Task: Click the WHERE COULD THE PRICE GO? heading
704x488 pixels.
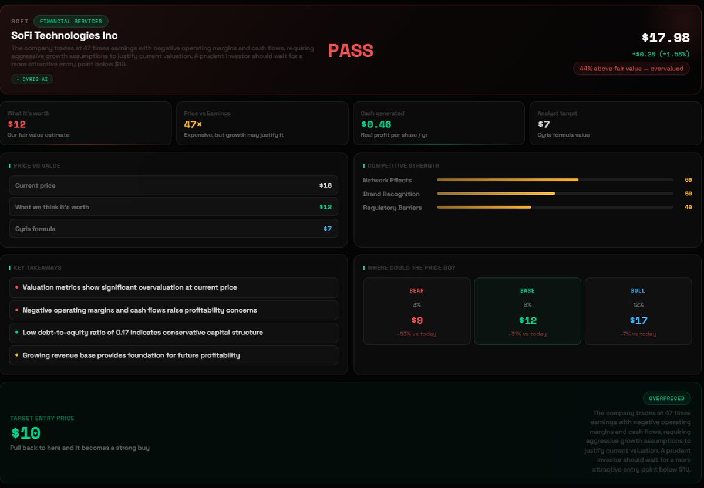Action: tap(411, 268)
